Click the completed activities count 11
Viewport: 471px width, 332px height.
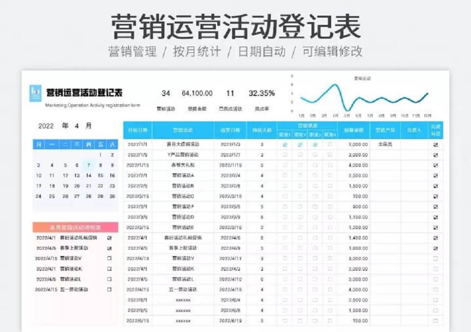[x=230, y=94]
